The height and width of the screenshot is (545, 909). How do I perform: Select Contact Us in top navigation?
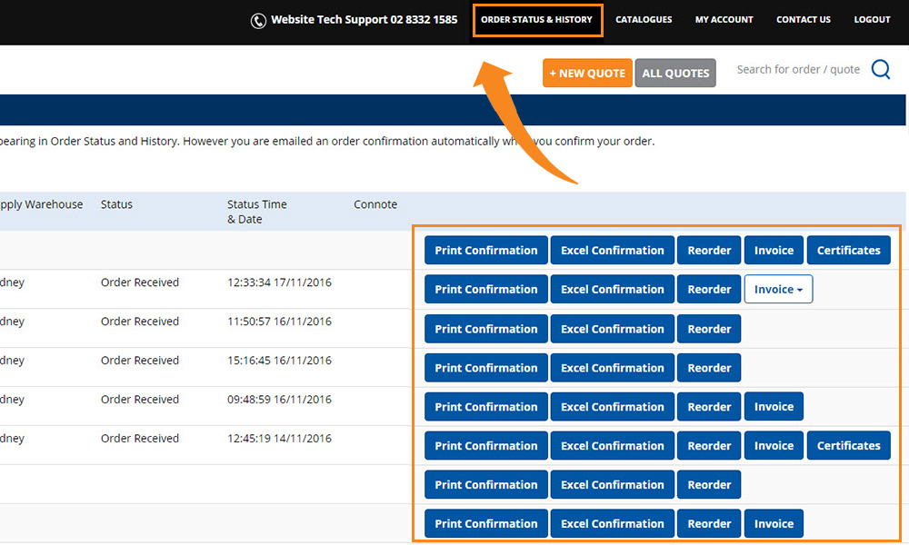[x=803, y=20]
